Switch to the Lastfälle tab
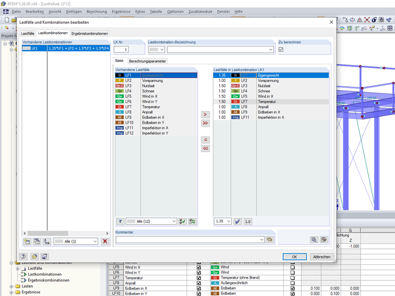The image size is (395, 296). click(28, 33)
